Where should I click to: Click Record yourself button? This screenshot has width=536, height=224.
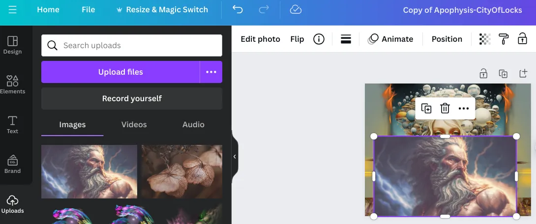click(132, 98)
